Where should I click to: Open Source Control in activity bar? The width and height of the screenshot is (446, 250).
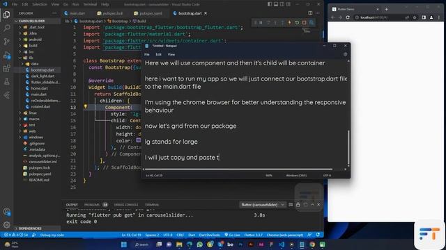[6, 42]
